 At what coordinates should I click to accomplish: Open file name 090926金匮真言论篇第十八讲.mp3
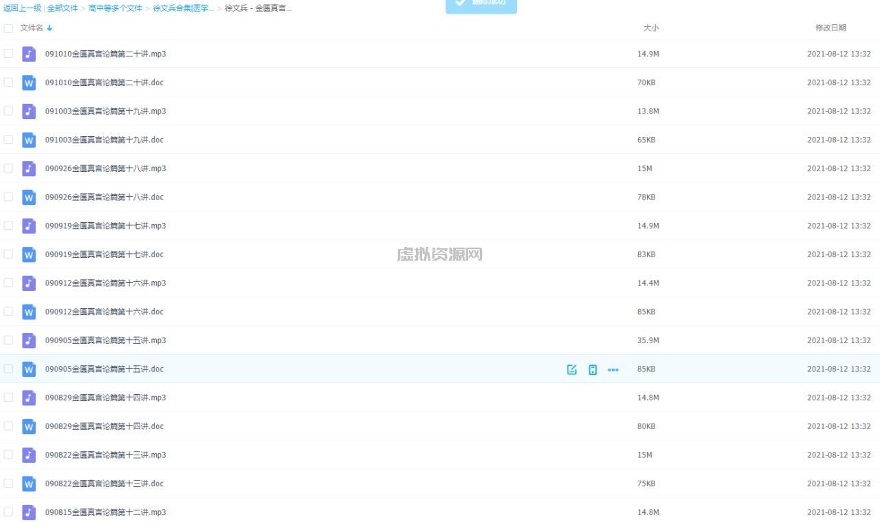106,168
